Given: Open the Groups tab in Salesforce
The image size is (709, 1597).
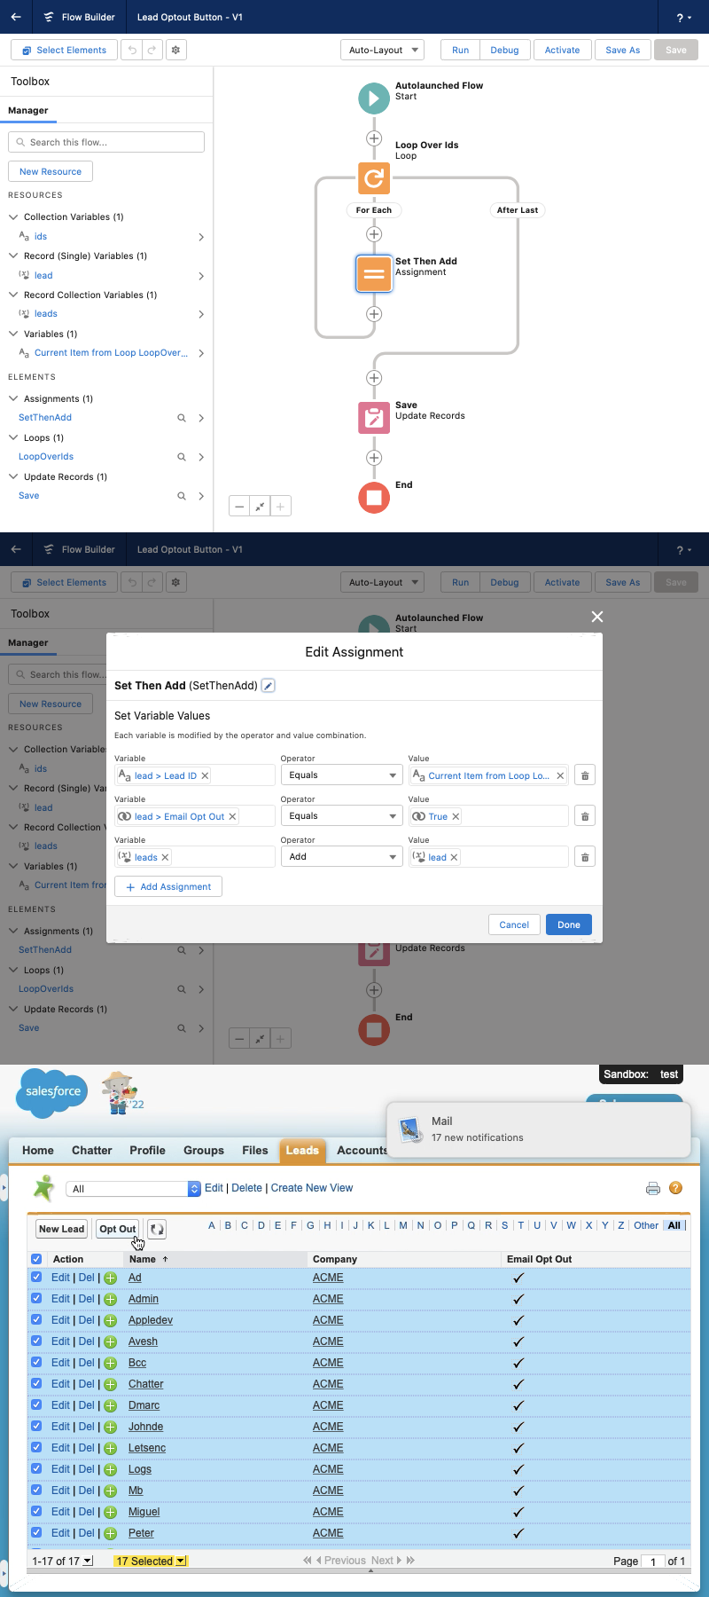Looking at the screenshot, I should click(x=204, y=1151).
